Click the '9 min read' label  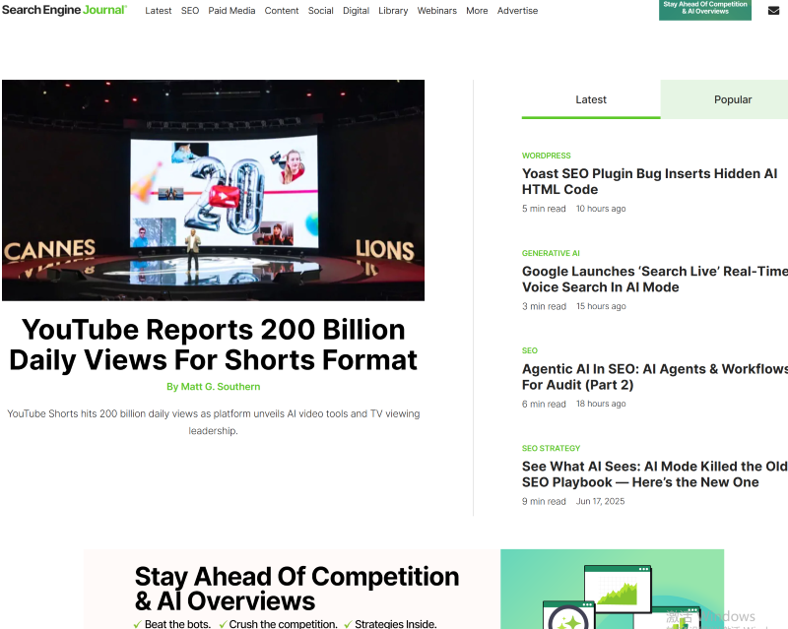[544, 501]
